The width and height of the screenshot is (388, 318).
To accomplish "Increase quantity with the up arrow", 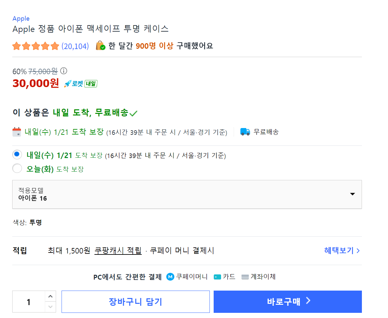I will (51, 296).
